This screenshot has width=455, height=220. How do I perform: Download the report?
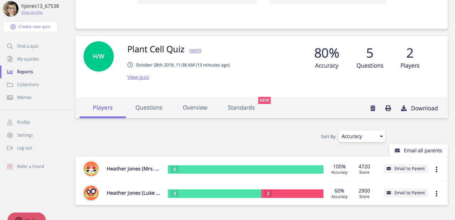[419, 108]
